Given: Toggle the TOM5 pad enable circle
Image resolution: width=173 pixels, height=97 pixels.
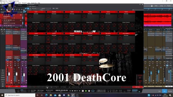Looking at the screenshot, I should 28,33.
